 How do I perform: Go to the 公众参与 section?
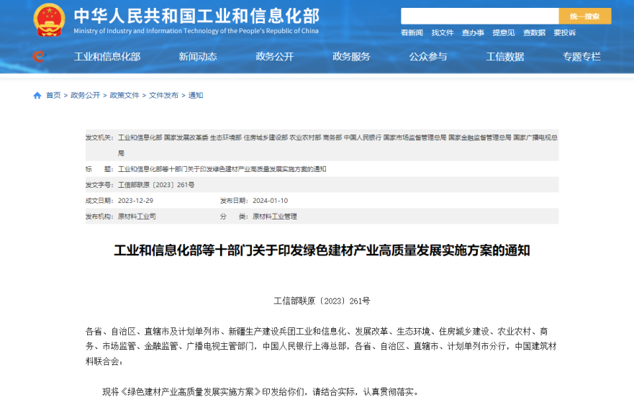(428, 57)
